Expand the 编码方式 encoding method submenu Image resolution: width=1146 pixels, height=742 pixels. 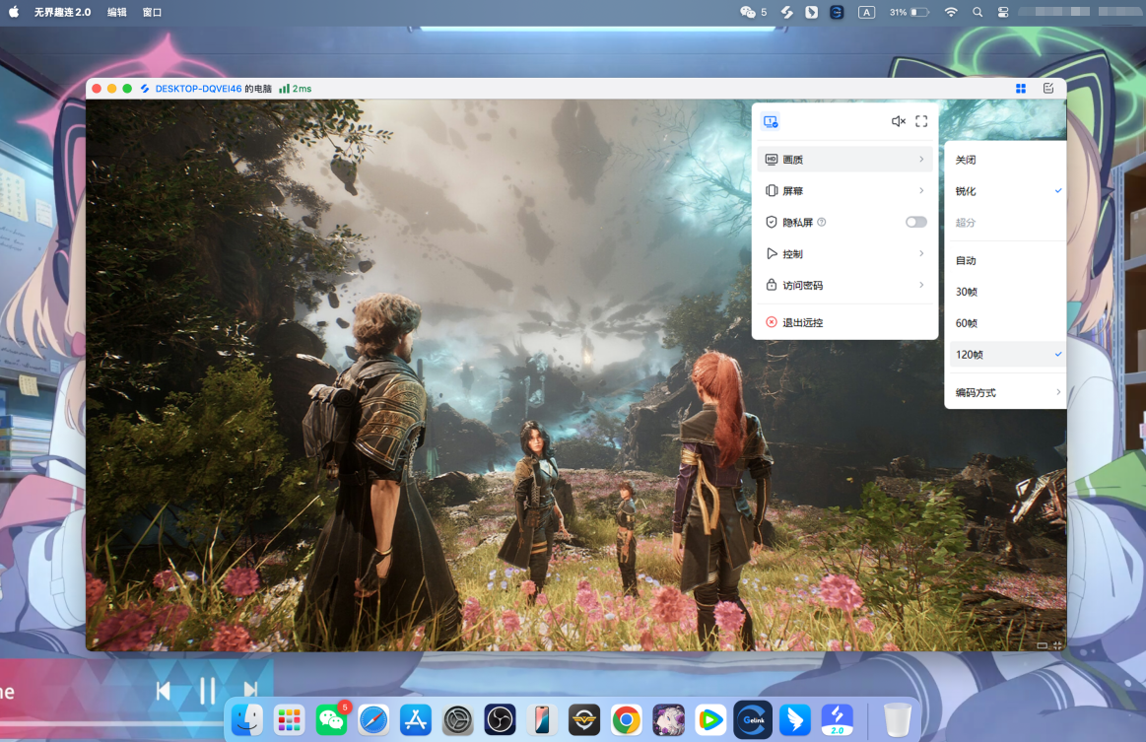(x=1005, y=392)
